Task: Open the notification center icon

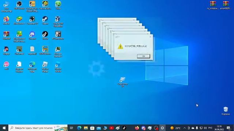Action: 229,128
